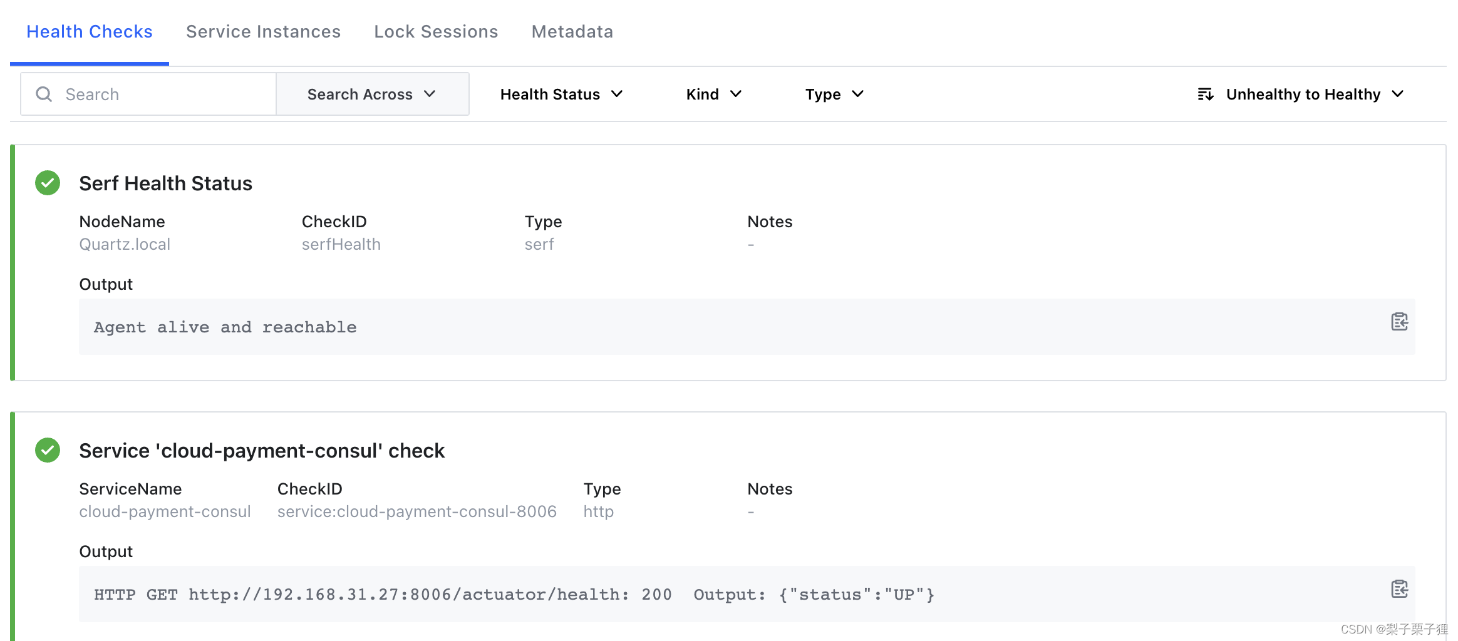The width and height of the screenshot is (1458, 641).
Task: Click the Serf Health Status heading
Action: click(x=165, y=183)
